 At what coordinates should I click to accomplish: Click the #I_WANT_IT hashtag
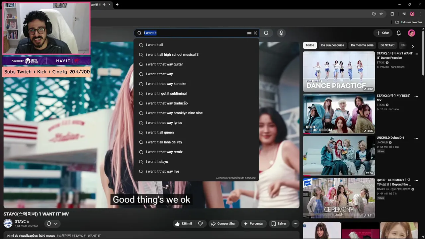point(92,236)
